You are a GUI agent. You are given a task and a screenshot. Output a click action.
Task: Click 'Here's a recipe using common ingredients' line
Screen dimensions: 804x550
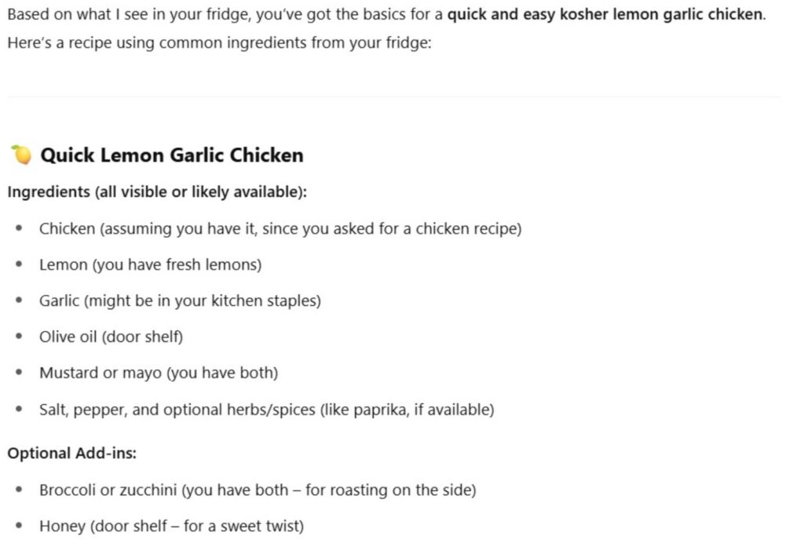click(x=220, y=43)
